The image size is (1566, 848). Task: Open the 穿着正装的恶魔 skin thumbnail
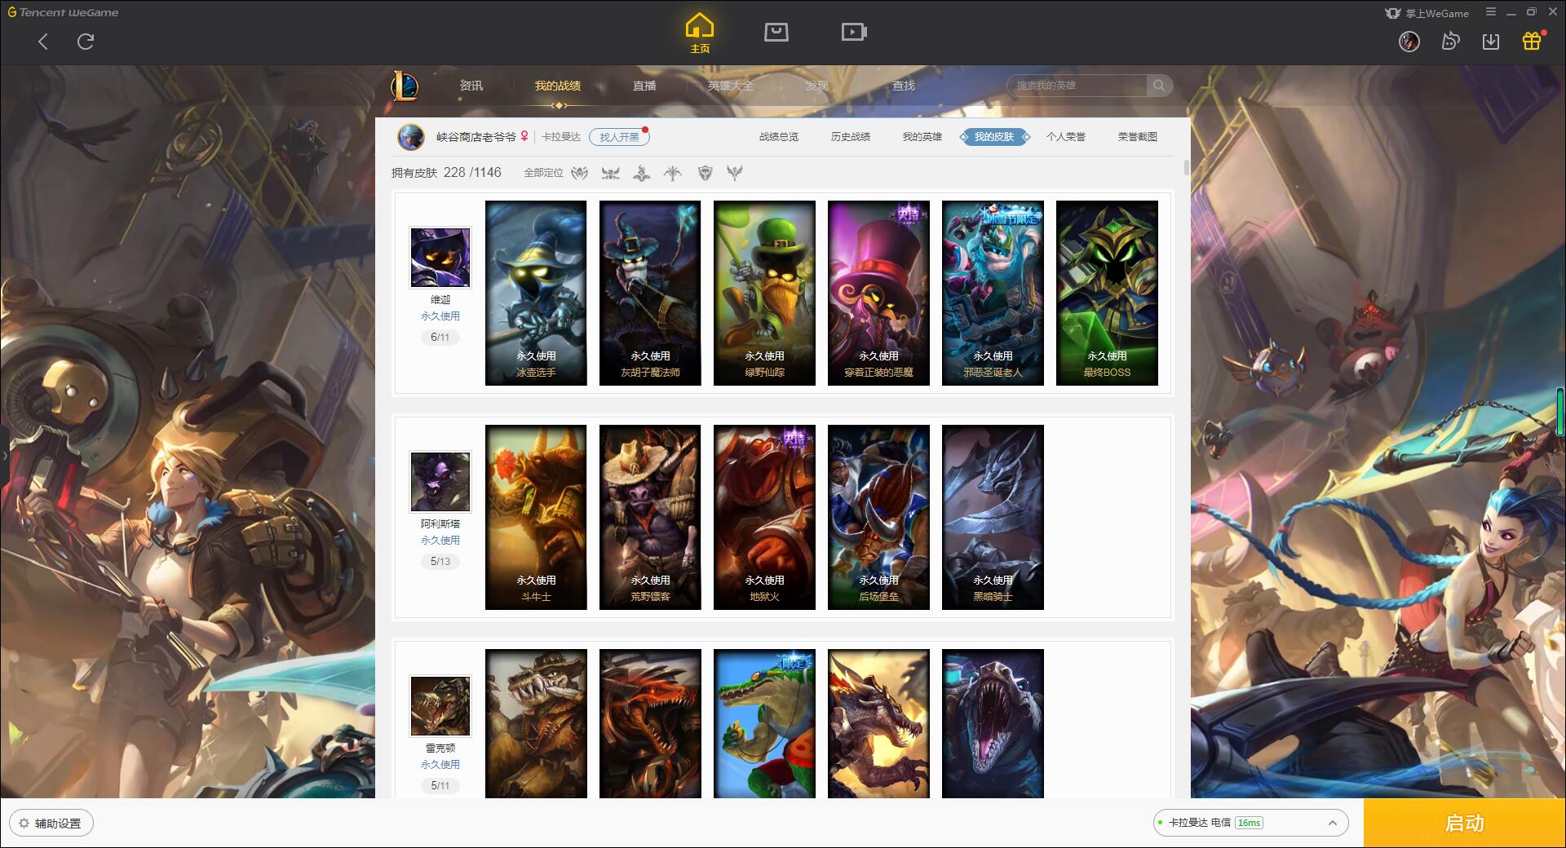tap(878, 294)
